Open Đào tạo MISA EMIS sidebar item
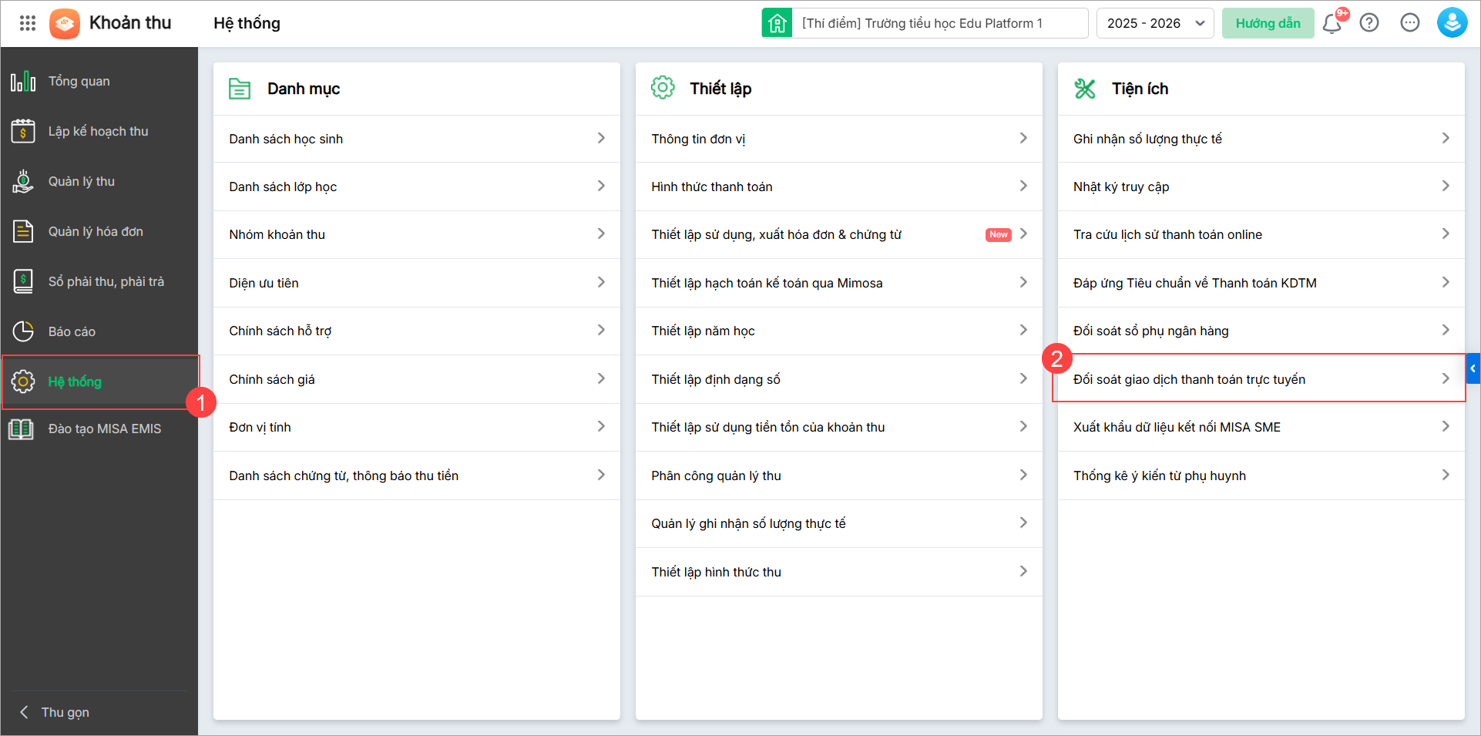Screen dimensions: 1481x736 point(104,428)
